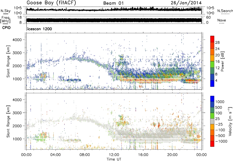233x161 pixels.
Task: Click the frequency band trace panel
Action: (114, 20)
